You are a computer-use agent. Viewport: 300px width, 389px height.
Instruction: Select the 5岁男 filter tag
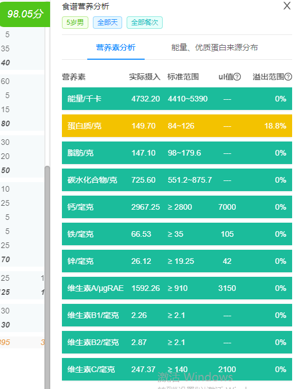pyautogui.click(x=75, y=23)
